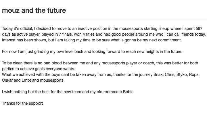
Task: Click the name 'Robin' in the wish line
Action: [128, 92]
